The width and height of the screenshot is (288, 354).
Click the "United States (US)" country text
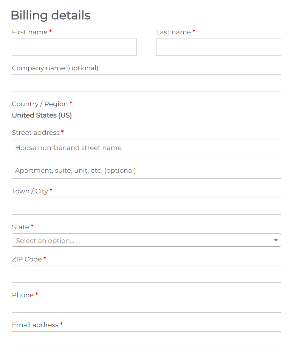pos(42,115)
